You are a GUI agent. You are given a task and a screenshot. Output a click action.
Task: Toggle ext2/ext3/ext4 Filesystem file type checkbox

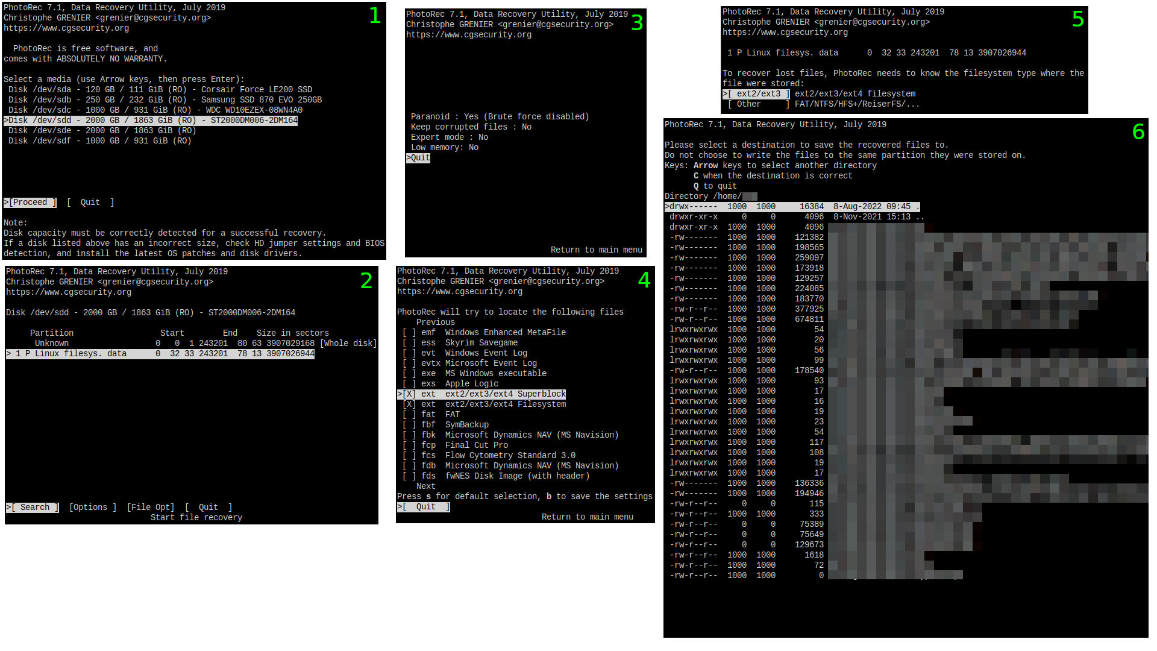coord(409,404)
